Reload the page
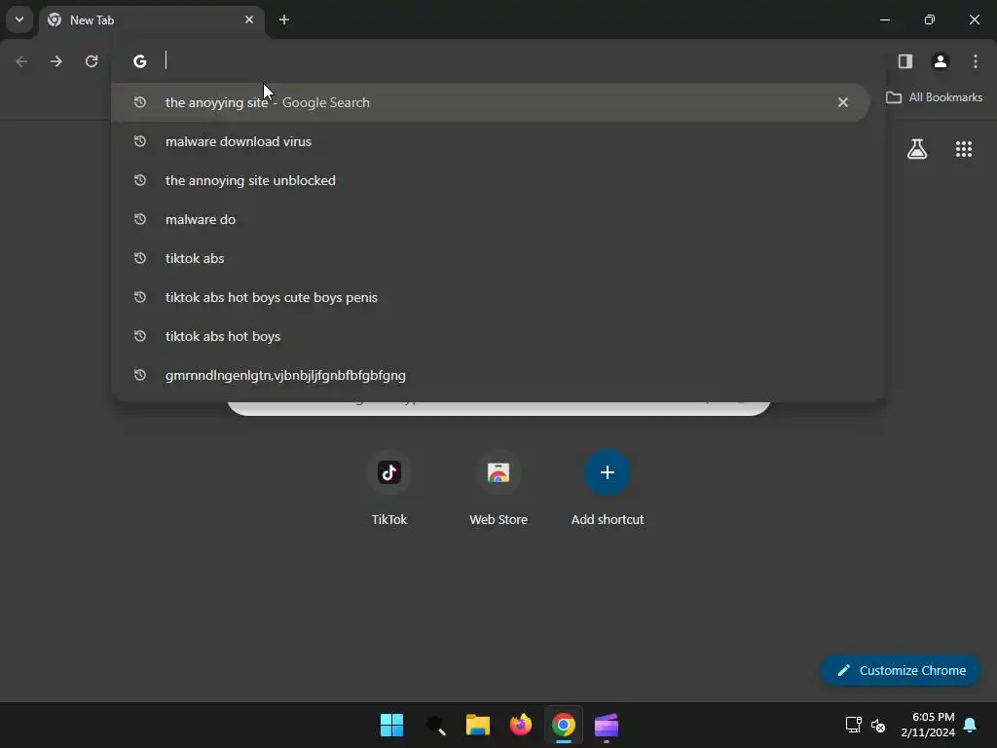Screen dimensions: 997x748 tap(92, 61)
